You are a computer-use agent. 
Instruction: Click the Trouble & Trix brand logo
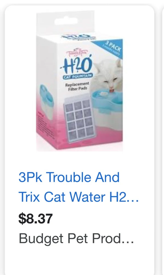click(x=77, y=52)
